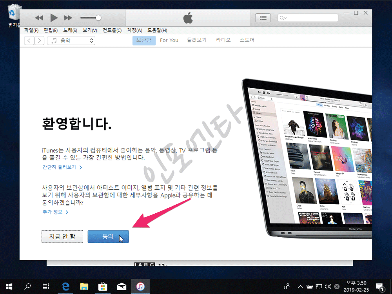Viewport: 392px width, 294px height.
Task: Agree by clicking the 동의 button
Action: click(x=108, y=236)
